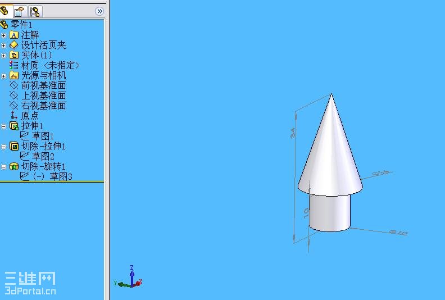445x300 pixels.
Task: Select the 注解 tree label
Action: coord(30,35)
